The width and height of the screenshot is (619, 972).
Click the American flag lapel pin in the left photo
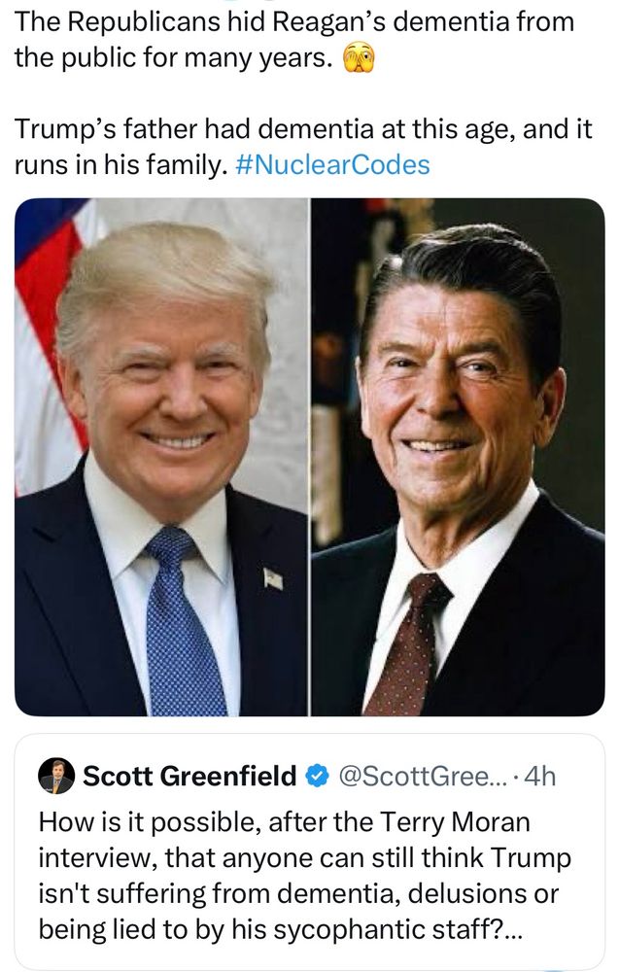click(x=273, y=579)
